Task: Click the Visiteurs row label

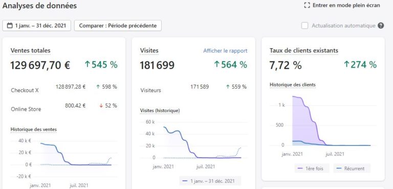Action: pos(151,90)
